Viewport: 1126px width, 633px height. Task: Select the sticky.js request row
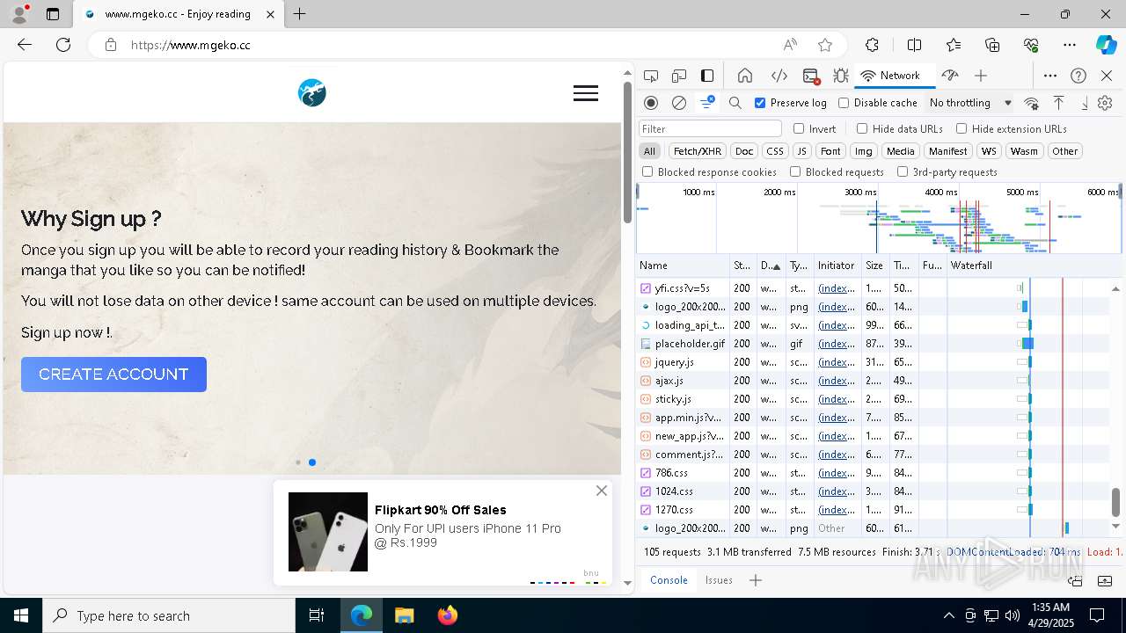tap(873, 399)
